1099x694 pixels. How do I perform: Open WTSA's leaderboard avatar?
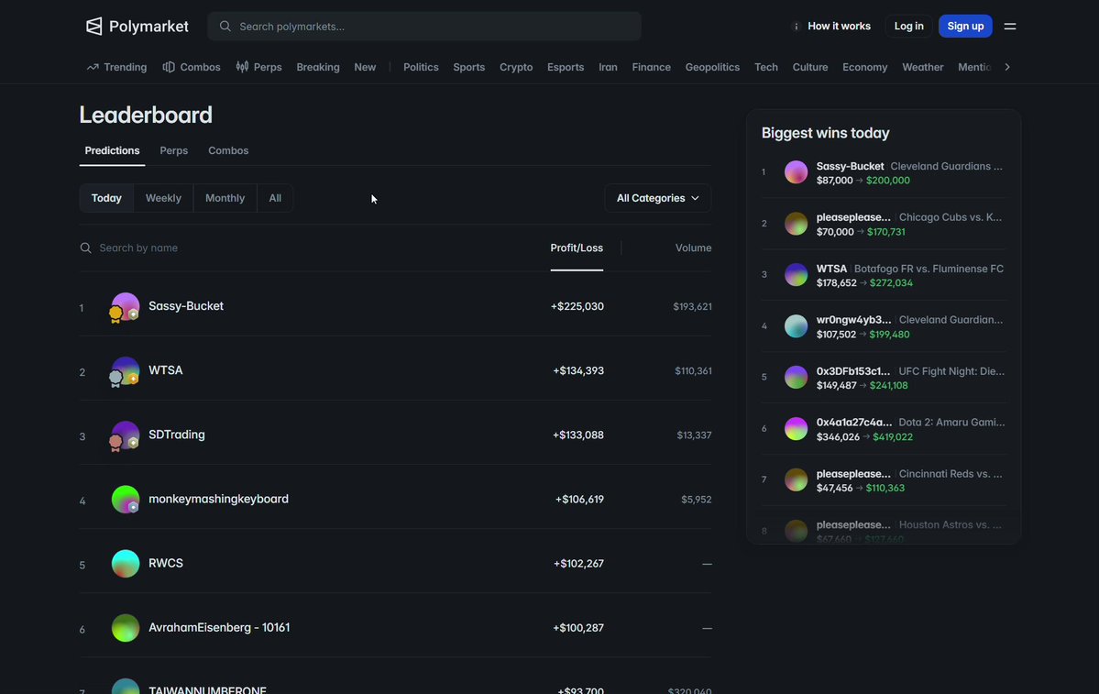coord(125,370)
